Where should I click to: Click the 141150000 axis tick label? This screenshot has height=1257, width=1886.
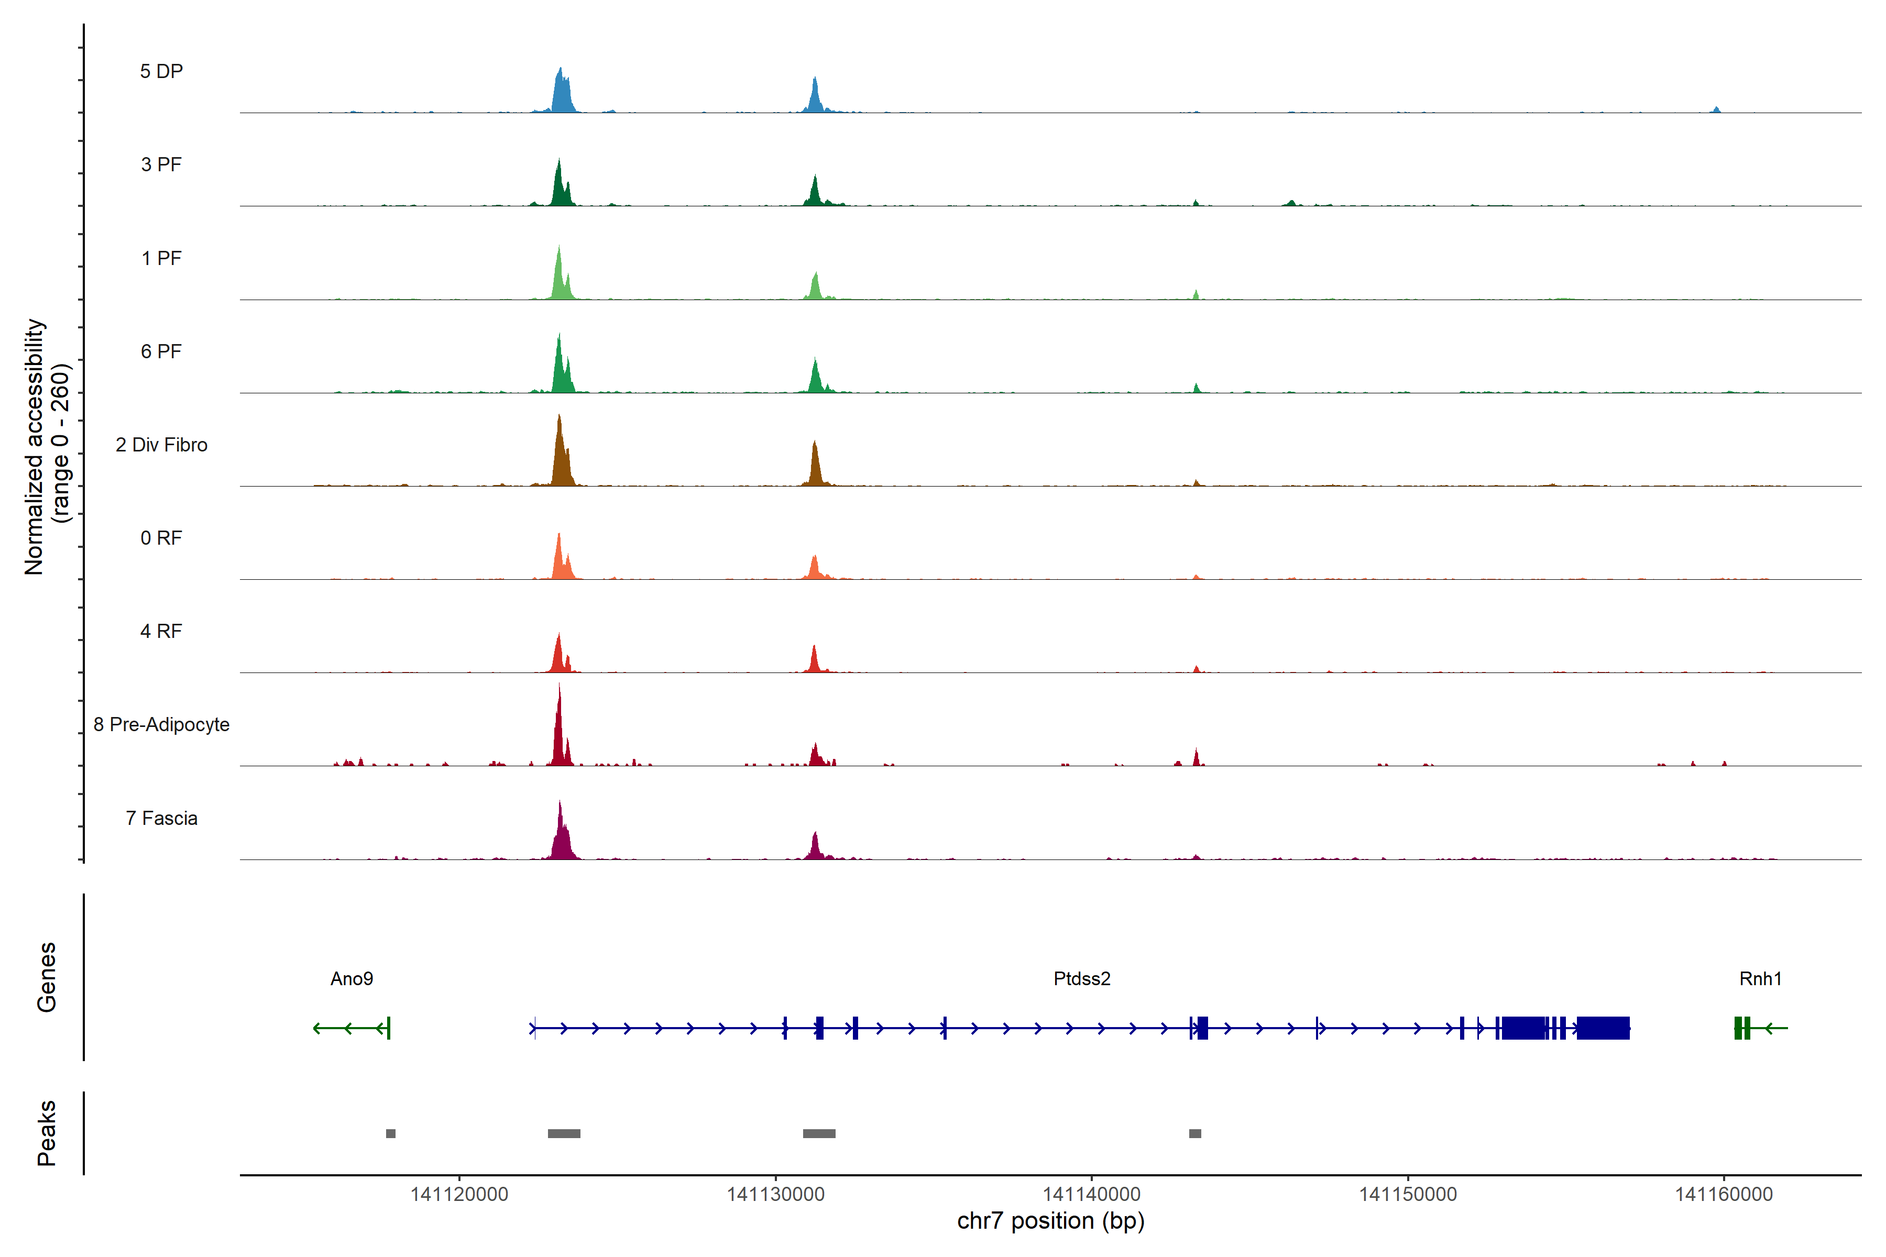pos(1407,1195)
